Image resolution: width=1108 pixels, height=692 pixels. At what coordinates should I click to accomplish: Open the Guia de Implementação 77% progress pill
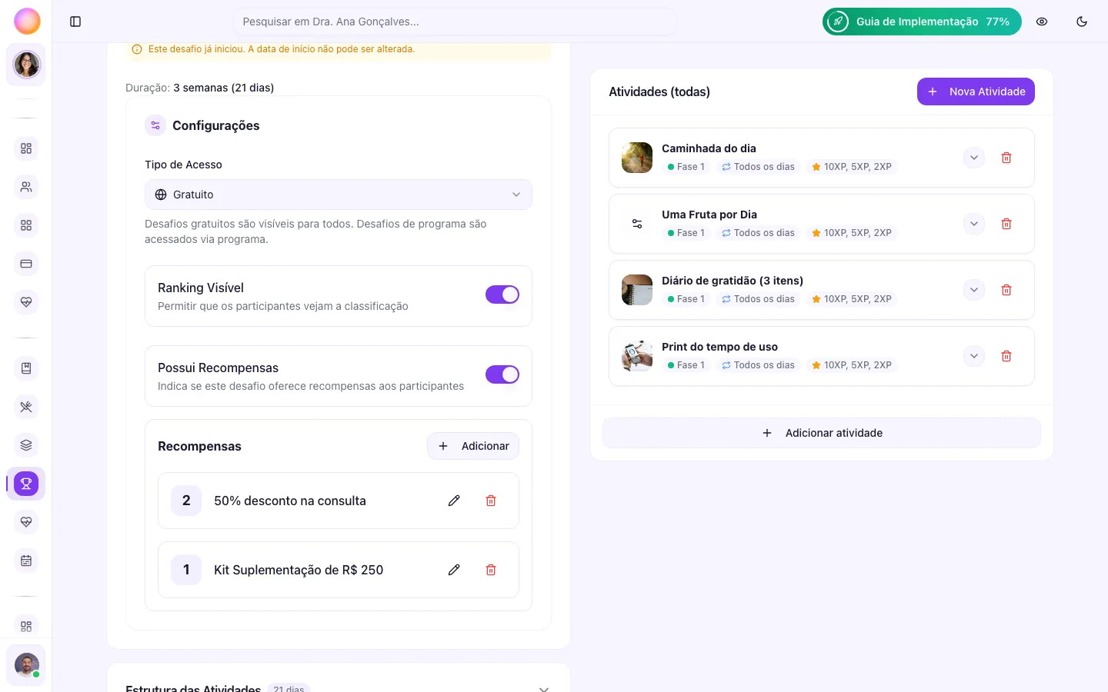click(x=922, y=22)
